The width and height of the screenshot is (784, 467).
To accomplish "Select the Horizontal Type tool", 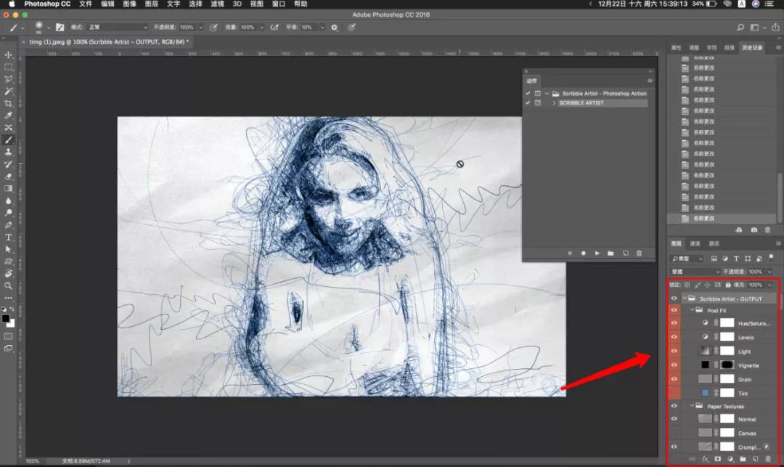I will [x=9, y=237].
